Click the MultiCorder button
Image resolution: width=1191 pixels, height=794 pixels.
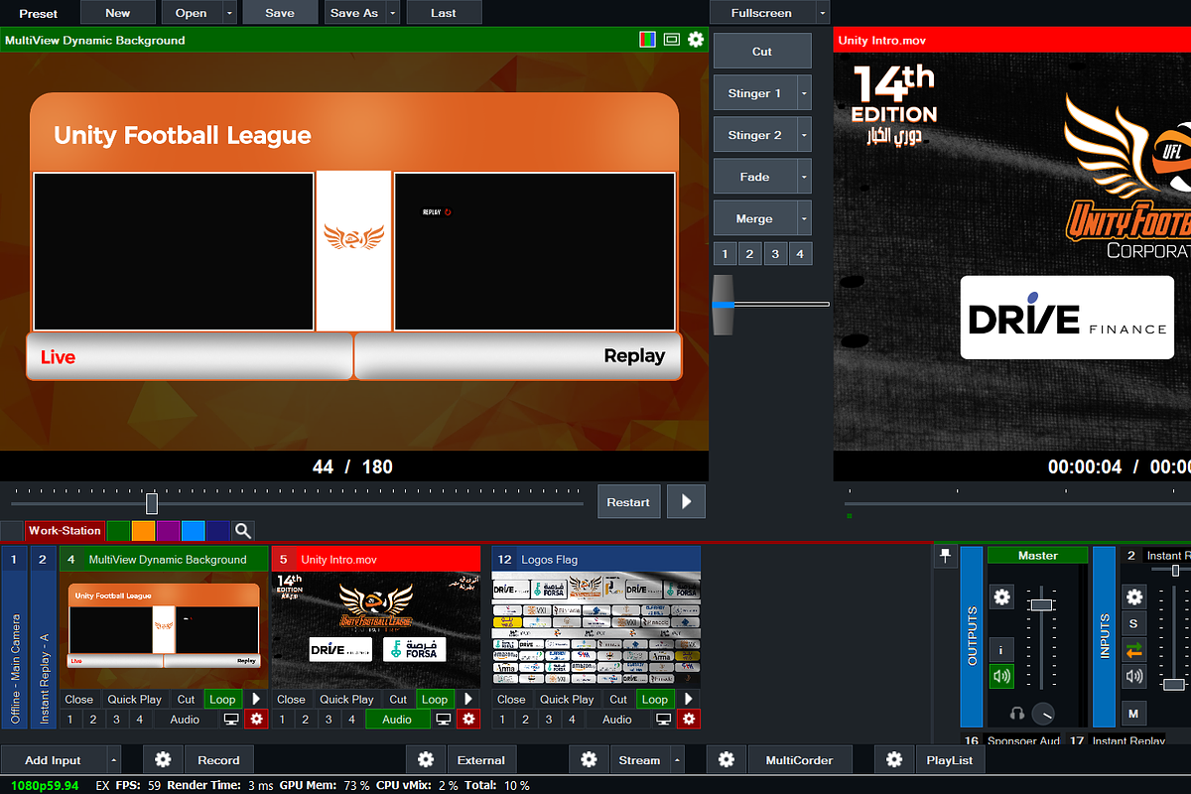799,760
